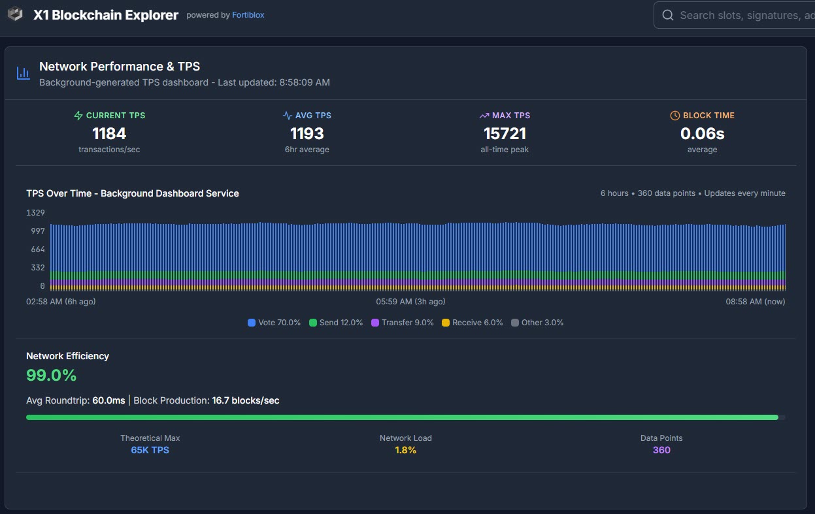This screenshot has width=815, height=514.
Task: Click the pulse icon next to AVG TPS
Action: [287, 116]
